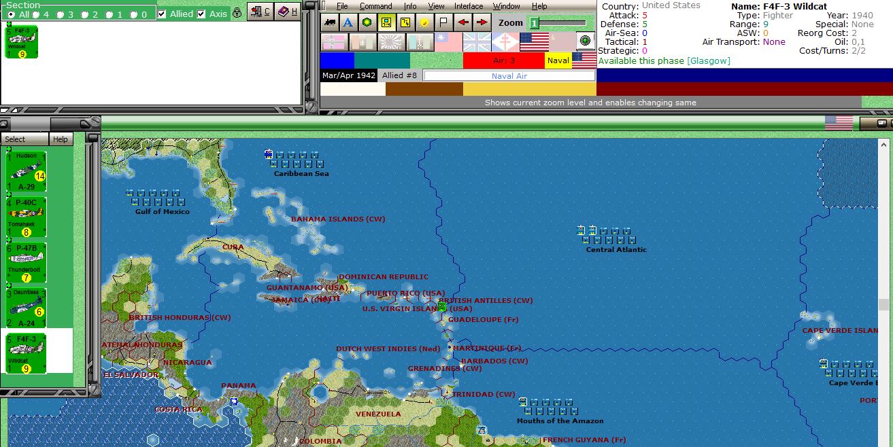
Task: Select section 3 radio button
Action: click(x=61, y=14)
